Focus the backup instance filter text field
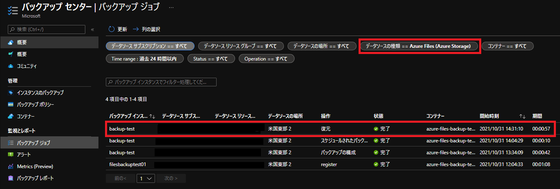560x189 pixels. tap(161, 82)
